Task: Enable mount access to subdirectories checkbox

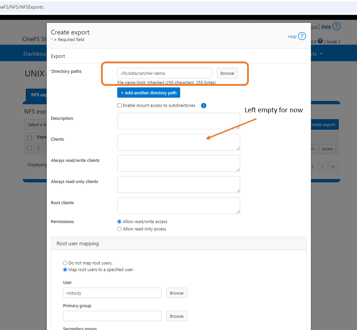Action: click(x=120, y=105)
